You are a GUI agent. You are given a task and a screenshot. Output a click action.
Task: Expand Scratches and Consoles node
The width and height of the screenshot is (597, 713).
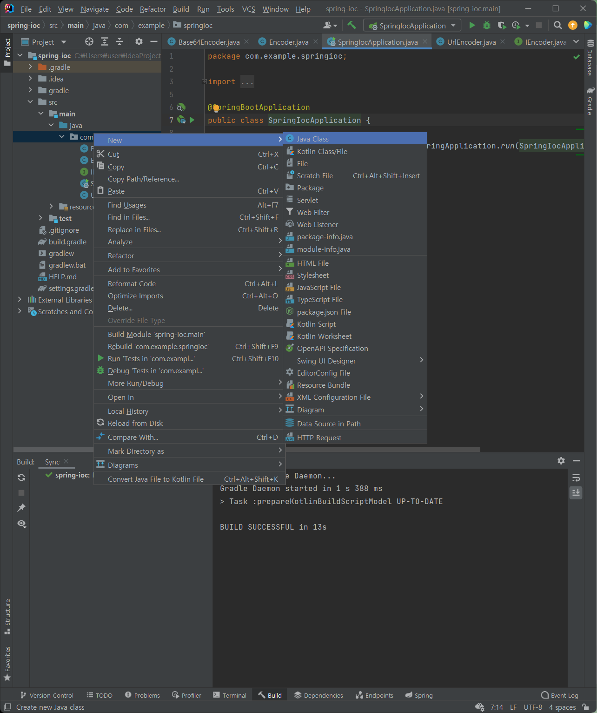click(20, 311)
